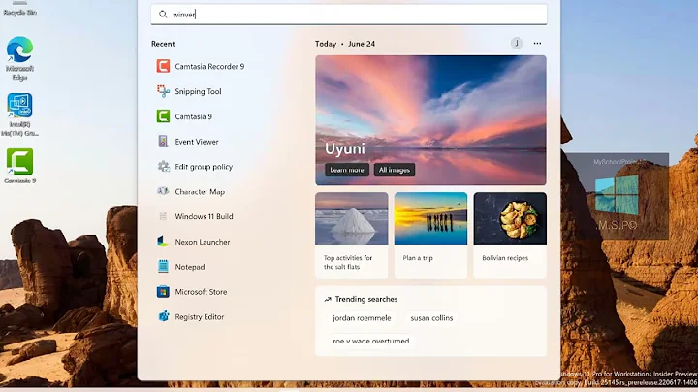Image resolution: width=698 pixels, height=392 pixels.
Task: Click the 'Today • June 24' heading
Action: click(345, 44)
